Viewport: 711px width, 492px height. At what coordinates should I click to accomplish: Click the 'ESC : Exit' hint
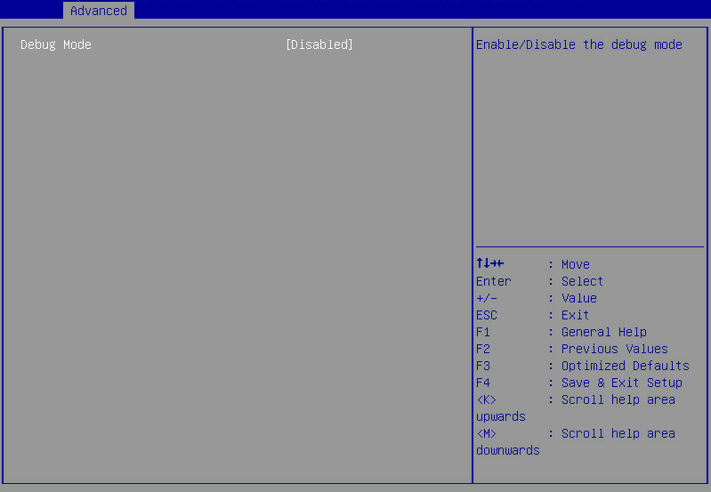pos(533,315)
